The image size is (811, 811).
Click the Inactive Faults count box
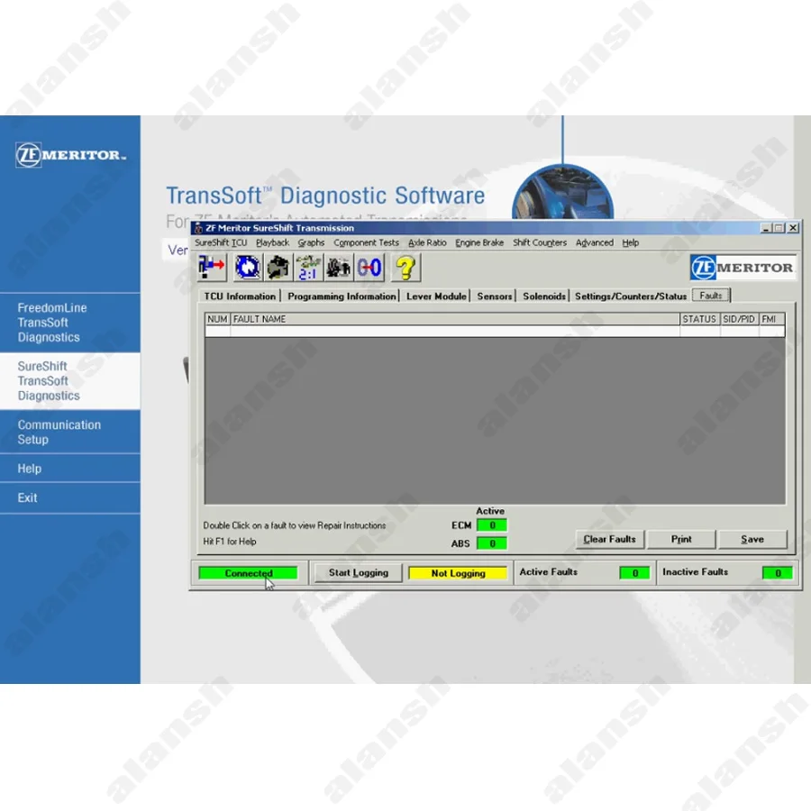coord(778,572)
